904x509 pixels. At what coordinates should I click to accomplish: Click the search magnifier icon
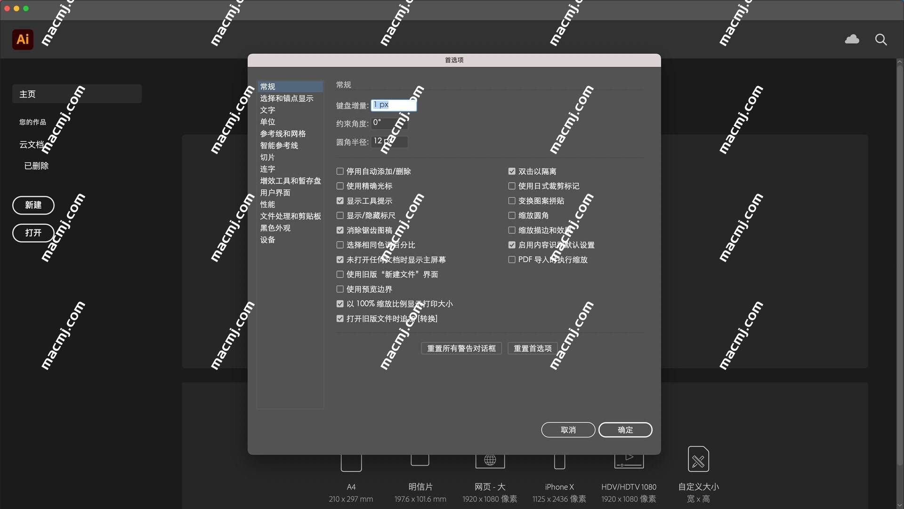(881, 40)
